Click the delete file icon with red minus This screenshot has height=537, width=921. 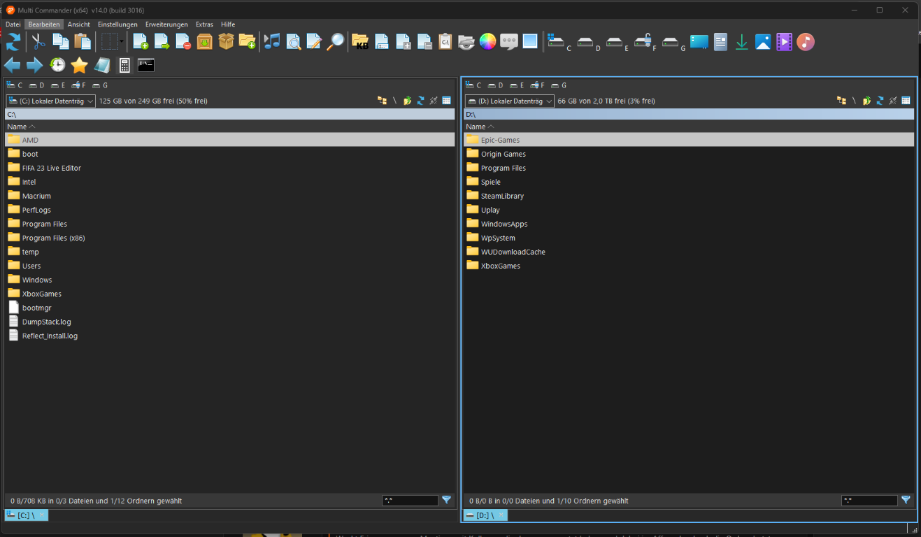click(183, 42)
